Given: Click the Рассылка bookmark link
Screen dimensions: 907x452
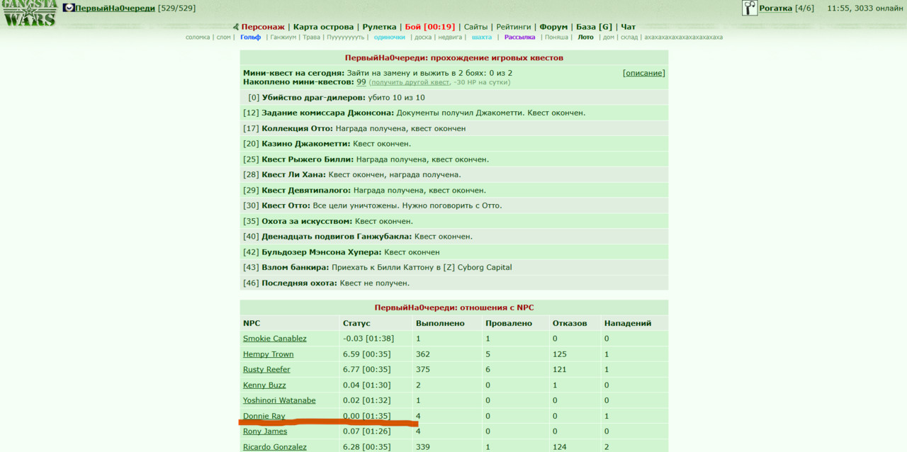Looking at the screenshot, I should 519,37.
